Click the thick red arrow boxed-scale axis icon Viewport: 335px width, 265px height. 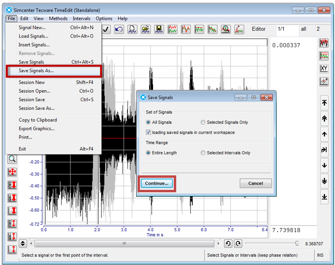pos(12,185)
